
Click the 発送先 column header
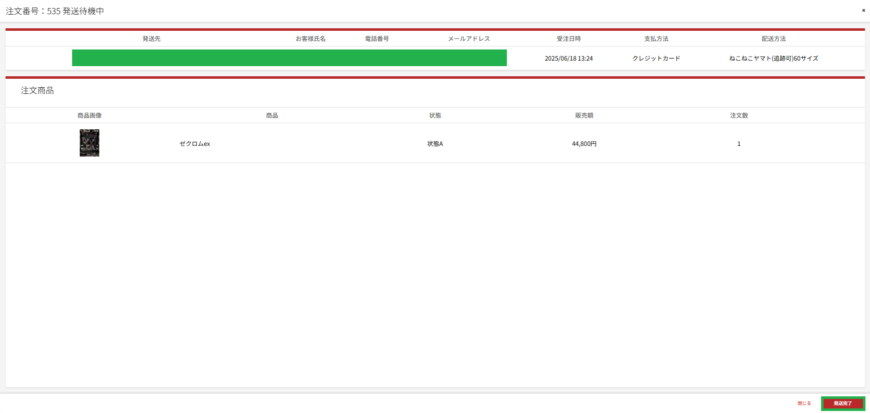click(151, 39)
